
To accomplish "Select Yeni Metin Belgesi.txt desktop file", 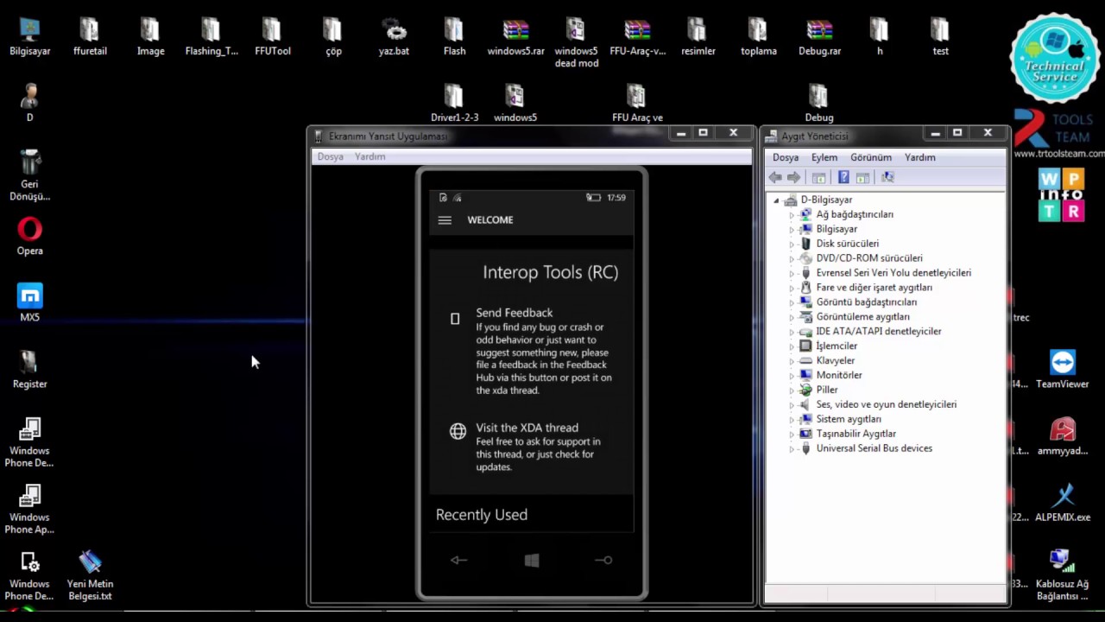I will point(90,575).
